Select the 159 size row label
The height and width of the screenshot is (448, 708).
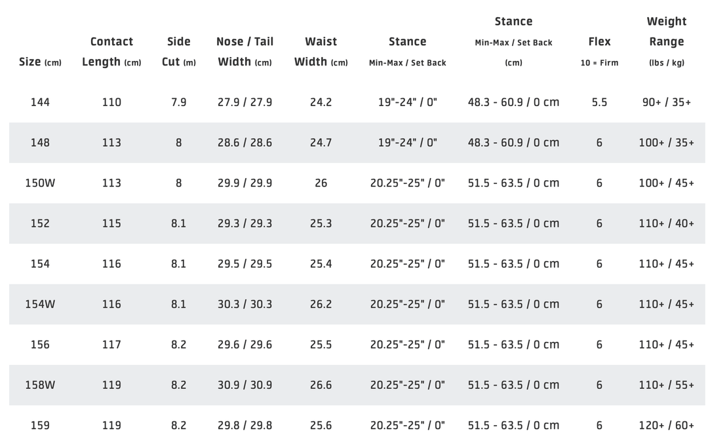click(40, 425)
